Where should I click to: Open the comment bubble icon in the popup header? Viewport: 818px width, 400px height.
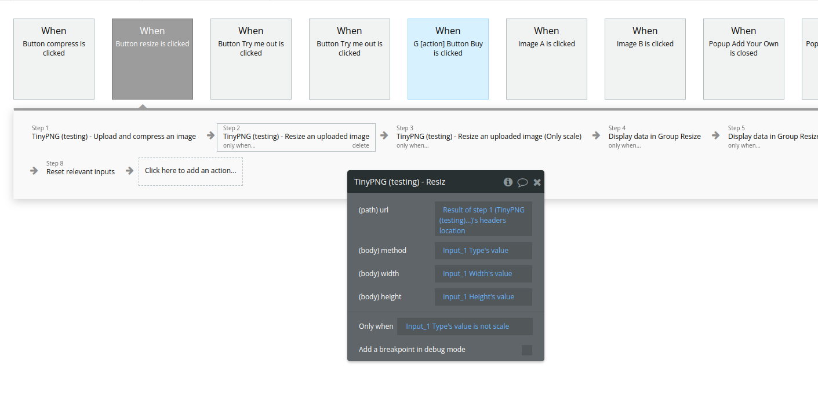[522, 182]
